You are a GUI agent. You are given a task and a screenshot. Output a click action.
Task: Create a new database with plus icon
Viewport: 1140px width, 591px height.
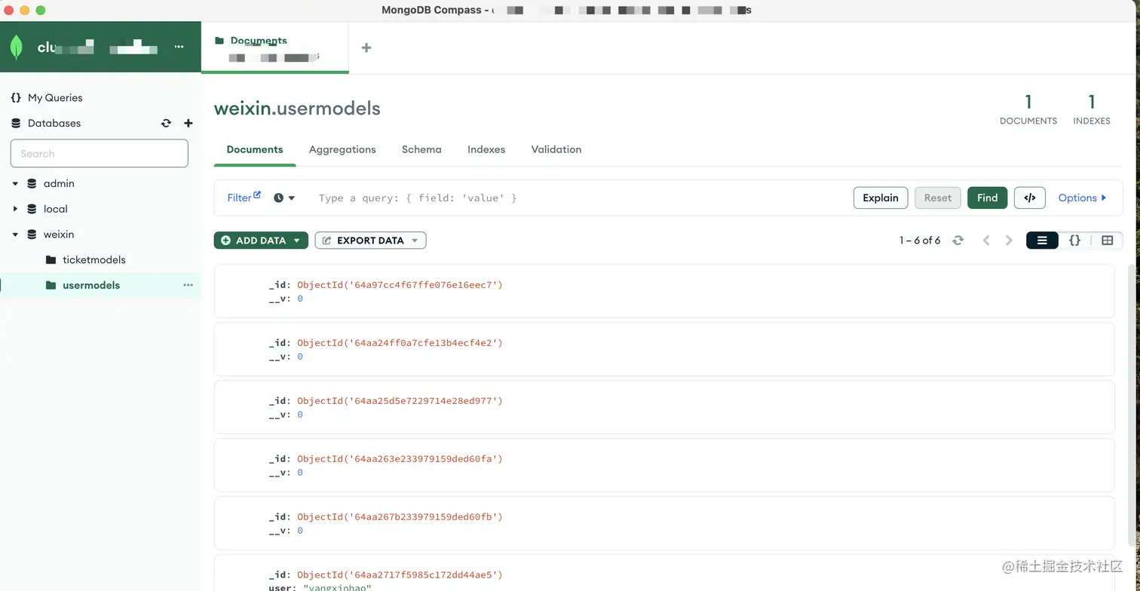coord(188,123)
